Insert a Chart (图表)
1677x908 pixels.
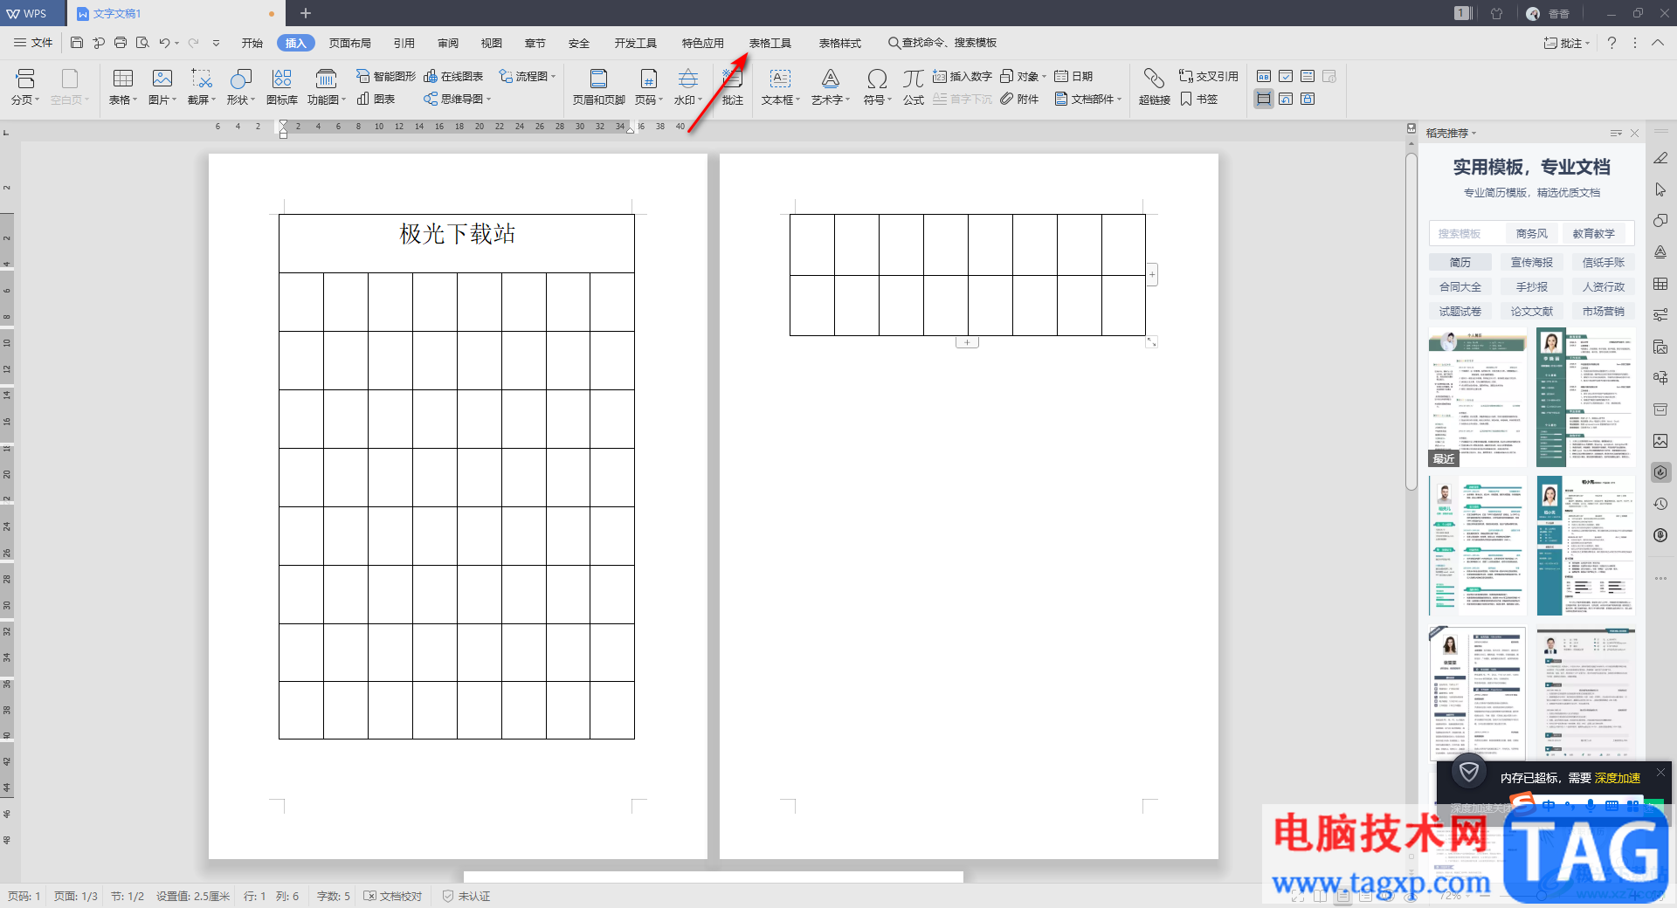(376, 100)
